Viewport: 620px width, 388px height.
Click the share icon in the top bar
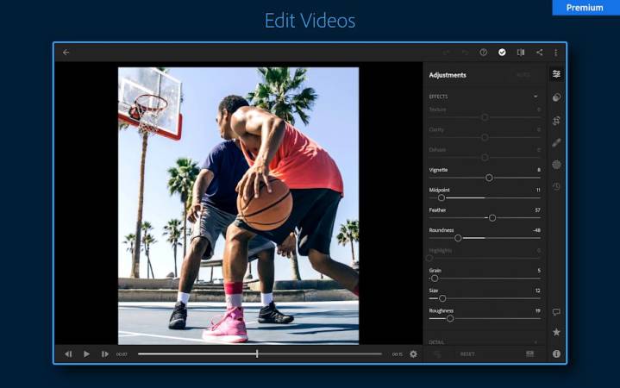[539, 53]
